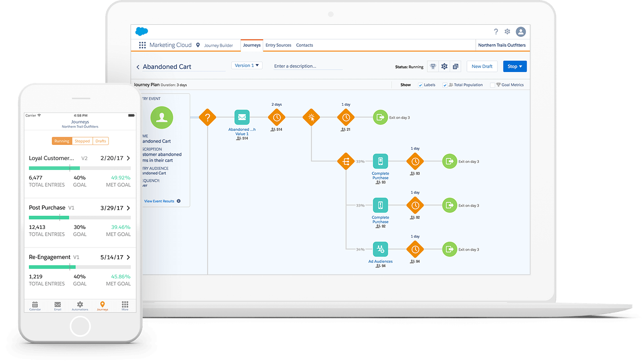Go back using arrow beside Abandoned Cart
Viewport: 642px width, 364px height.
138,67
